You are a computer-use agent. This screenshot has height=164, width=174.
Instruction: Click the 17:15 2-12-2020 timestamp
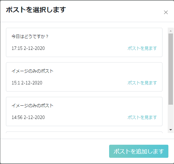point(28,48)
